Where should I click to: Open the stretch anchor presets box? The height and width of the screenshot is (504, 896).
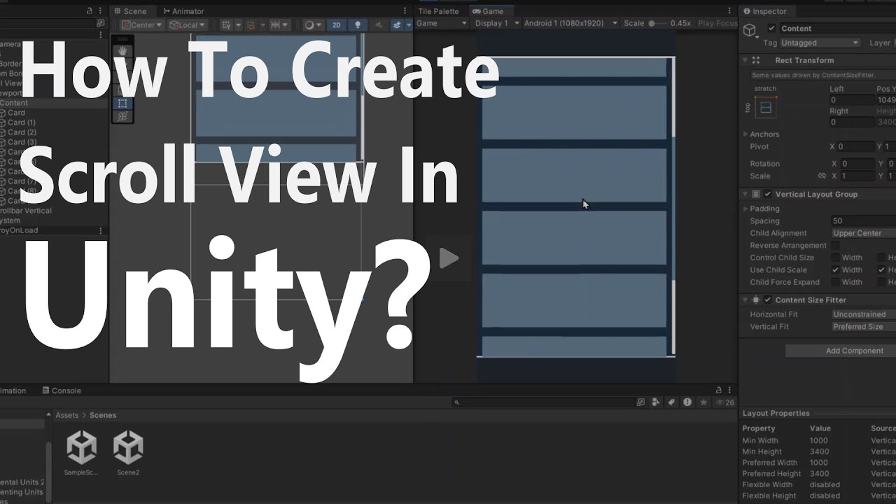click(765, 108)
